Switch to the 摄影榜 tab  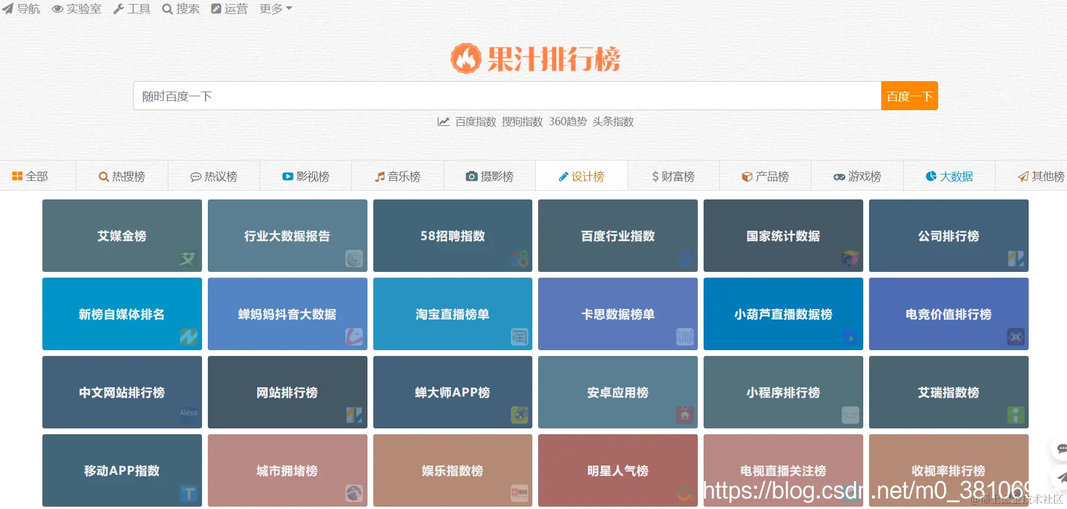[x=490, y=176]
